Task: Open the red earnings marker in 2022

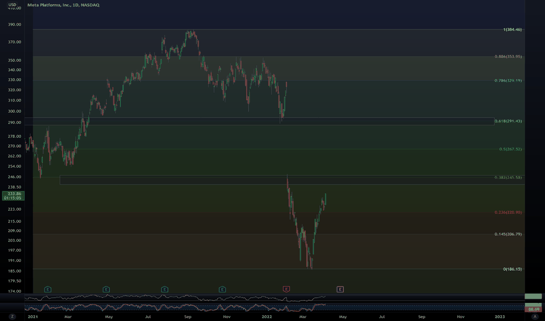Action: (x=287, y=289)
